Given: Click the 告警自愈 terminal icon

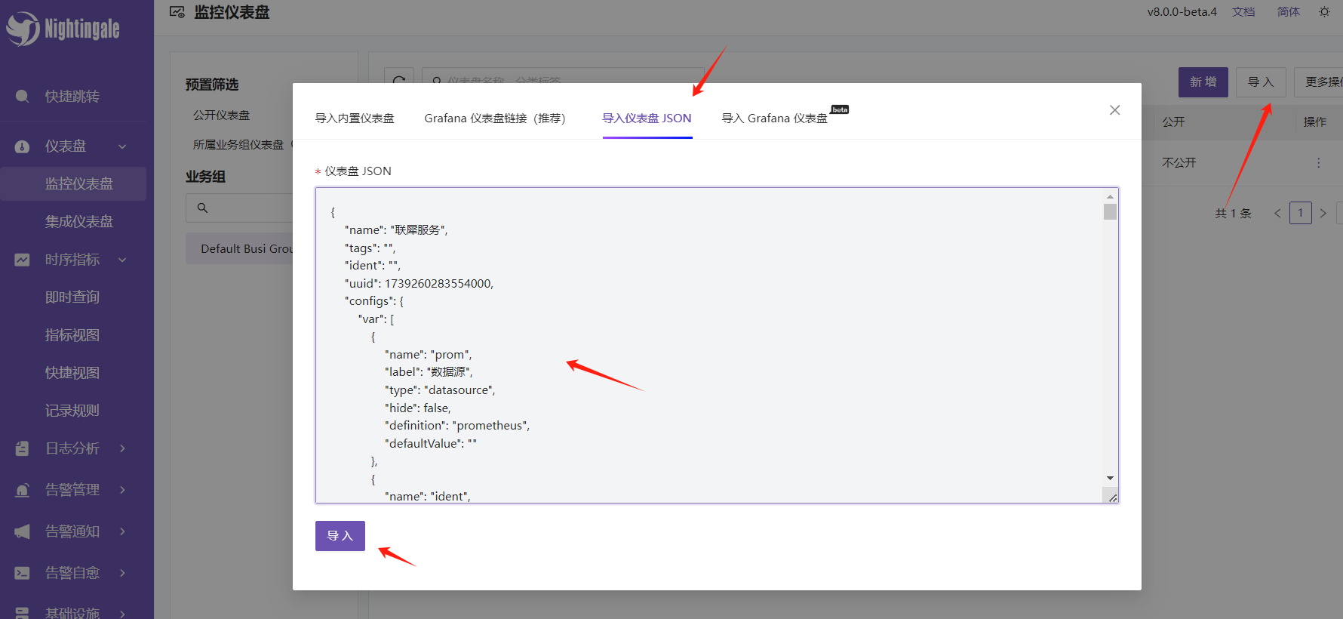Looking at the screenshot, I should pyautogui.click(x=23, y=573).
